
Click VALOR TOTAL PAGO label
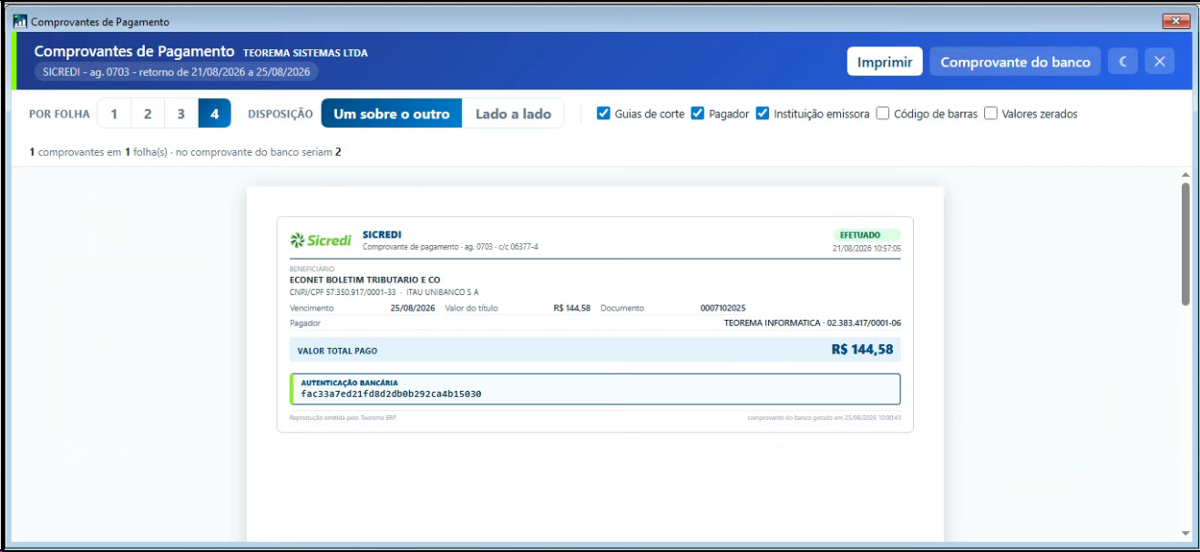[x=337, y=351]
